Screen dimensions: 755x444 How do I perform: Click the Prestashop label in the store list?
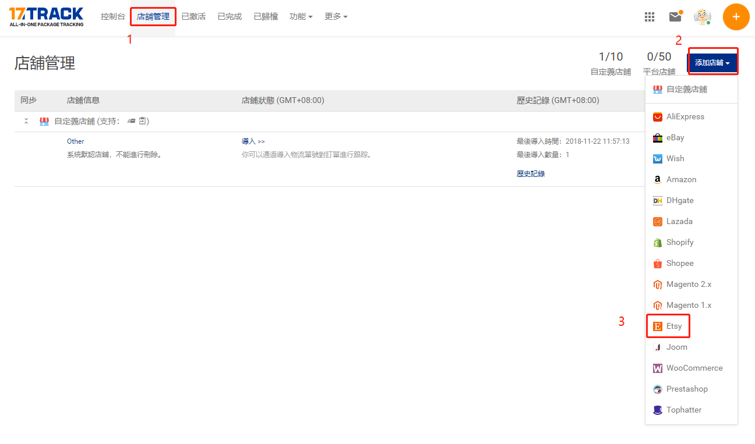(x=687, y=389)
